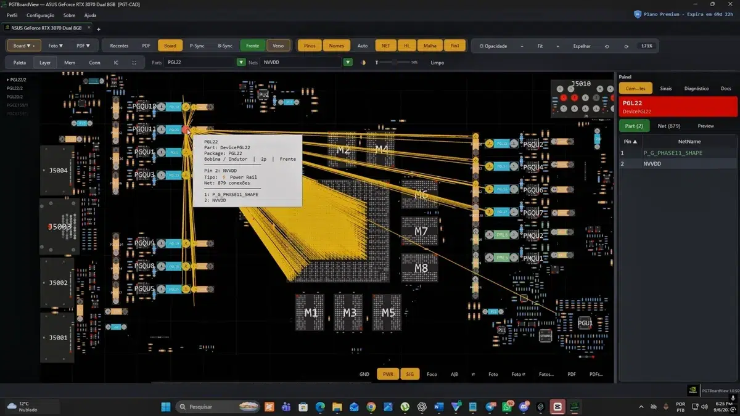Click the zoom out minus icon
This screenshot has width=740, height=416.
[522, 46]
